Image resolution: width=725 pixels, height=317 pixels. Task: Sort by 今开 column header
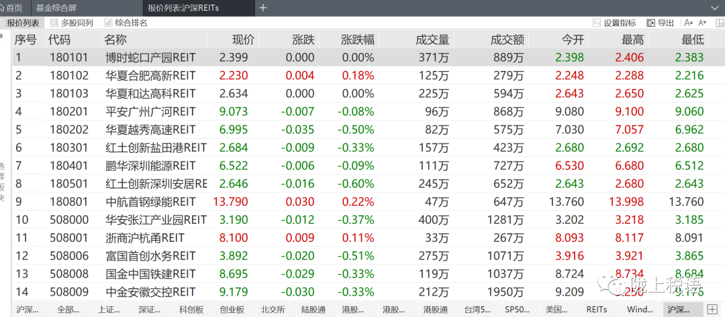[x=573, y=40]
